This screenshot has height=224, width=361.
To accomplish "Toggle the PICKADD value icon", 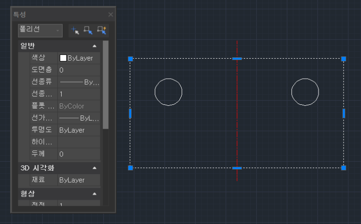I will [x=75, y=30].
